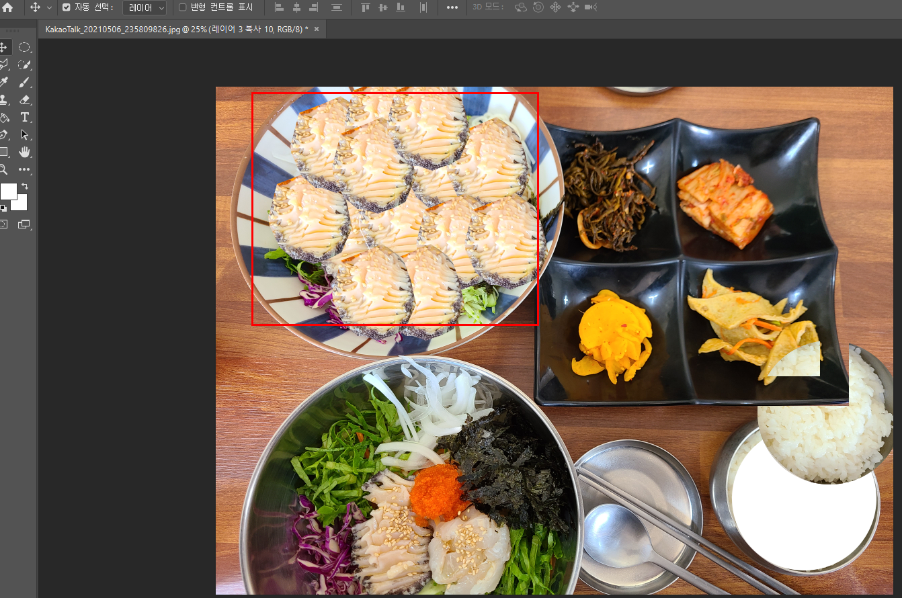The height and width of the screenshot is (598, 902).
Task: Change screen mode icon
Action: pyautogui.click(x=24, y=224)
